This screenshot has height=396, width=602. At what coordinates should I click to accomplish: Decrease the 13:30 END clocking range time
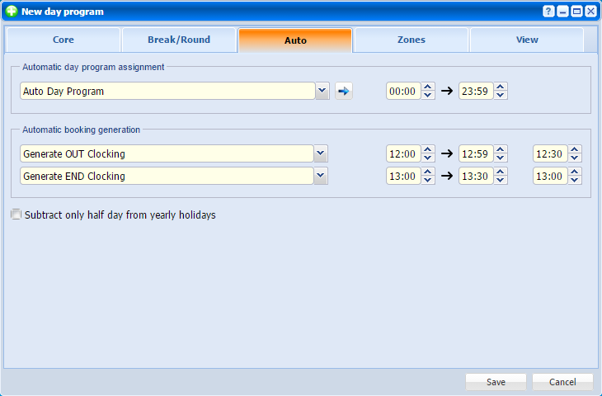501,180
